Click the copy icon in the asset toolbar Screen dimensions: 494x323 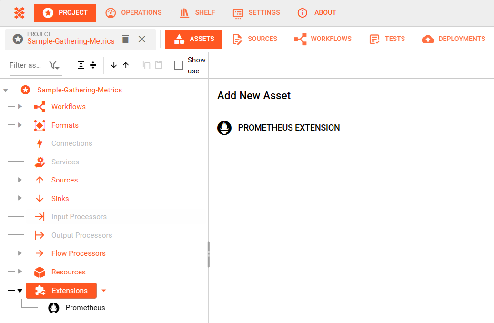coord(146,65)
